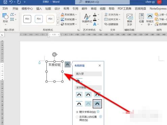
Task: Switch to the 审阅 ribbon tab
Action: click(94, 8)
